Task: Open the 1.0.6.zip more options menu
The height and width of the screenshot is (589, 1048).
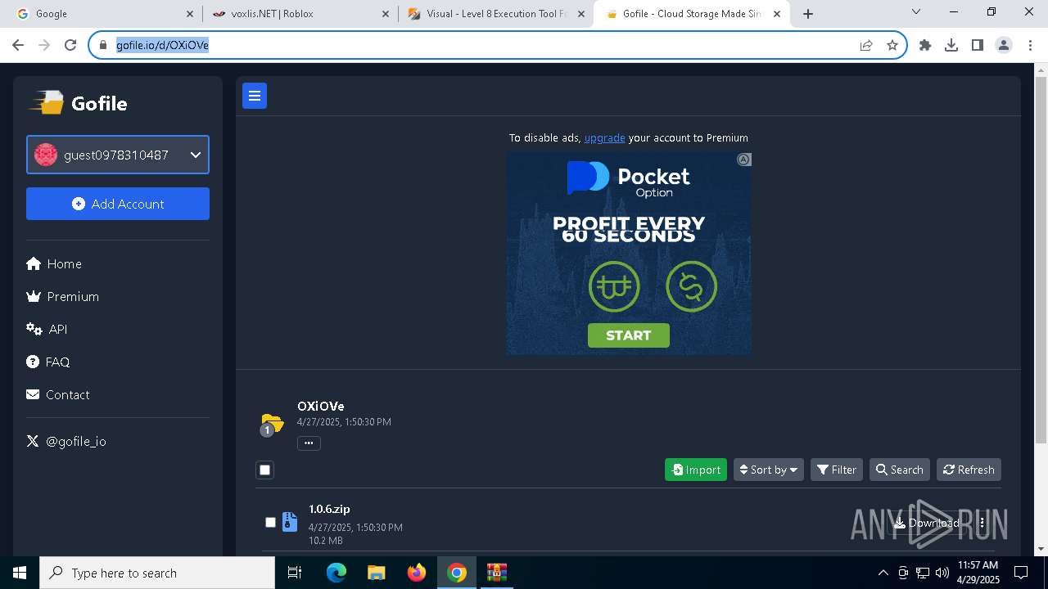Action: [982, 523]
